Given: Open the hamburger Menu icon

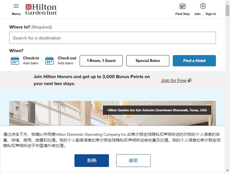Looking at the screenshot, I should (16, 6).
